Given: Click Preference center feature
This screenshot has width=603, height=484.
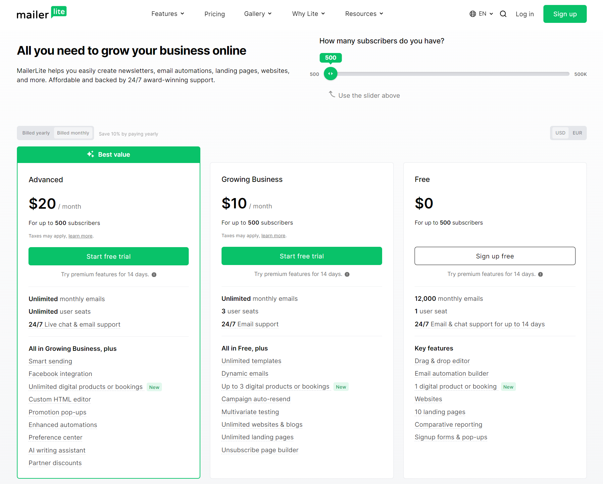Looking at the screenshot, I should click(x=55, y=438).
